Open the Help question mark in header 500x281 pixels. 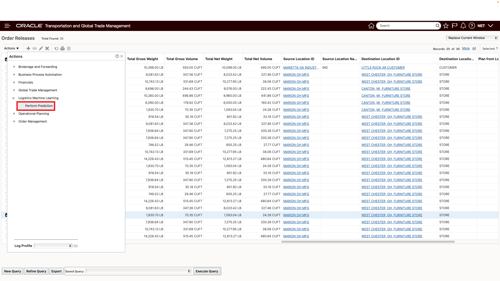pyautogui.click(x=472, y=26)
